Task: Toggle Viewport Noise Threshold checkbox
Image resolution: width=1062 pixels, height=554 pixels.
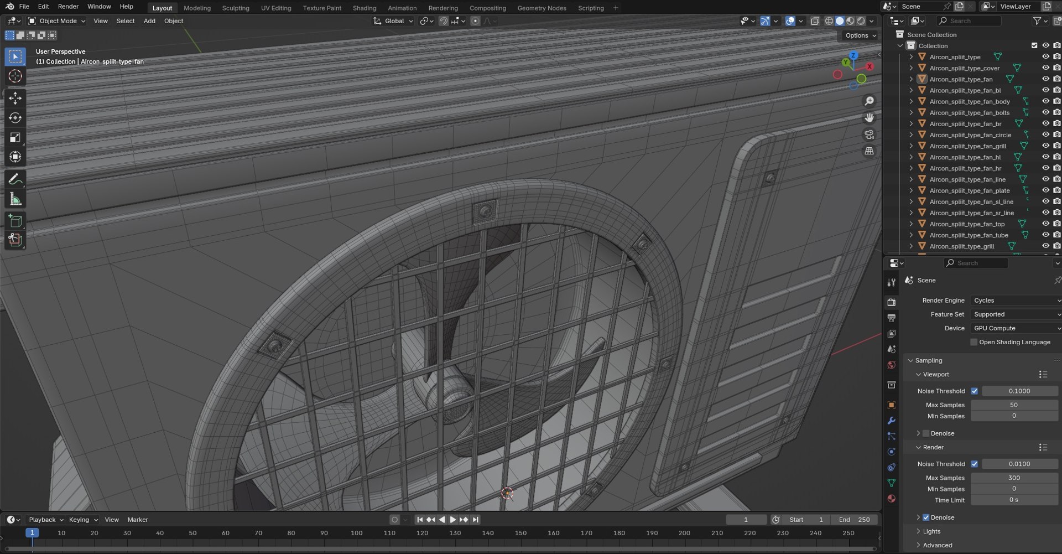Action: tap(975, 391)
